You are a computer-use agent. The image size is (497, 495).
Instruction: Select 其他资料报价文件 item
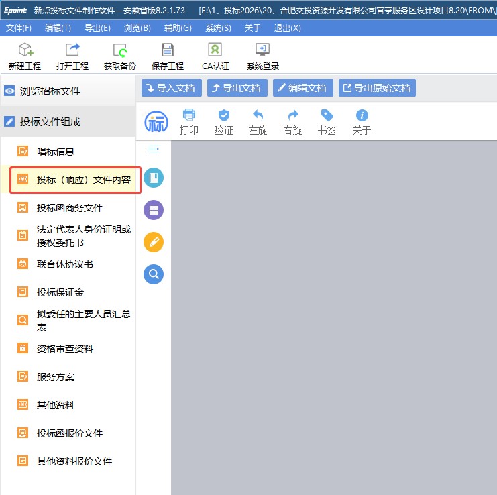coord(68,461)
